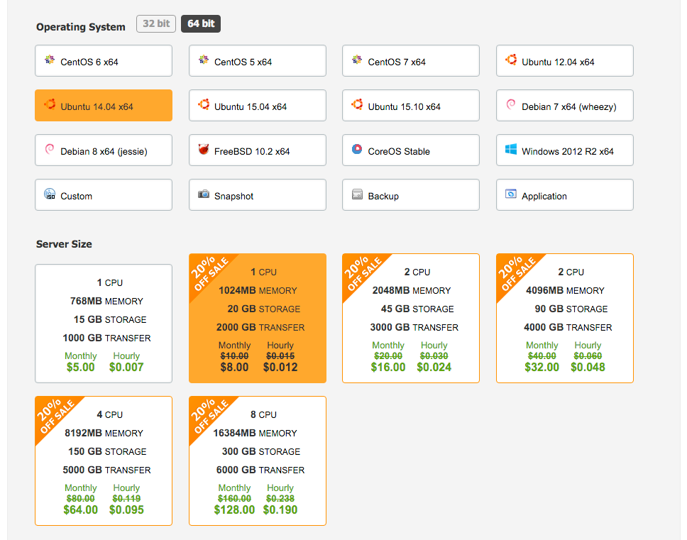Viewport: 687px width, 540px height.
Task: Open the Application tab
Action: click(564, 195)
